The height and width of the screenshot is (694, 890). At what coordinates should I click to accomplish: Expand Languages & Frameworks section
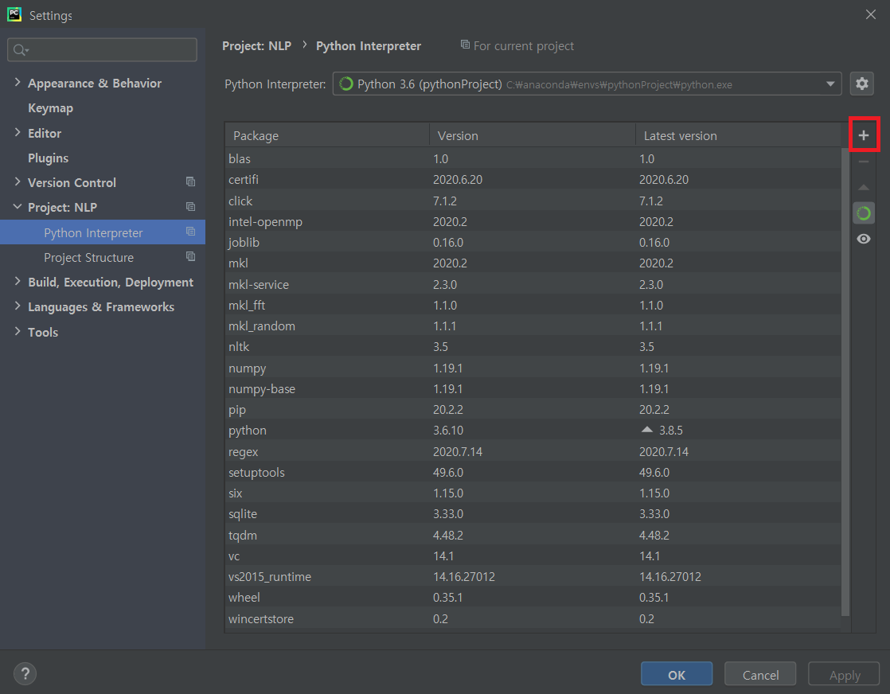(x=17, y=306)
